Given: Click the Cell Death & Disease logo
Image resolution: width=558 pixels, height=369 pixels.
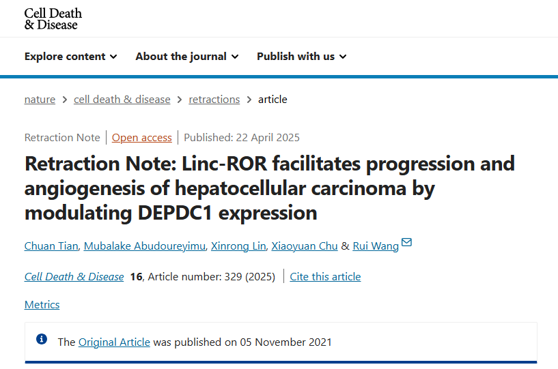Looking at the screenshot, I should pyautogui.click(x=53, y=19).
